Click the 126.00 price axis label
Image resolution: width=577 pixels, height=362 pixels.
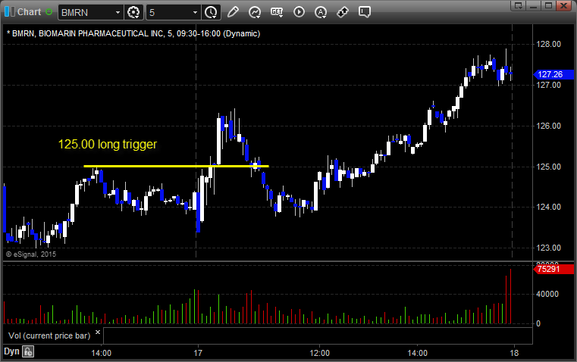[x=549, y=126]
